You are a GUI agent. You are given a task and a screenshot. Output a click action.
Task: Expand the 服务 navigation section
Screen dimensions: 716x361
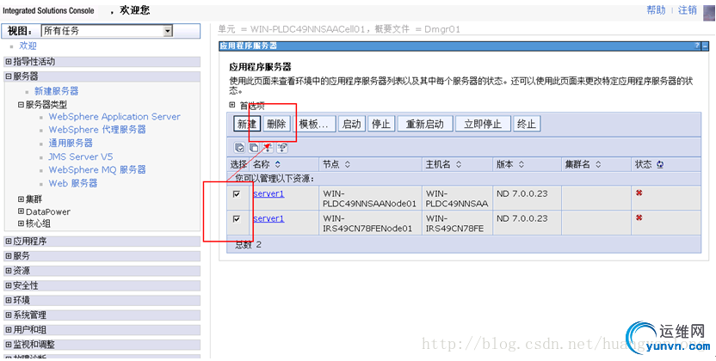point(9,256)
